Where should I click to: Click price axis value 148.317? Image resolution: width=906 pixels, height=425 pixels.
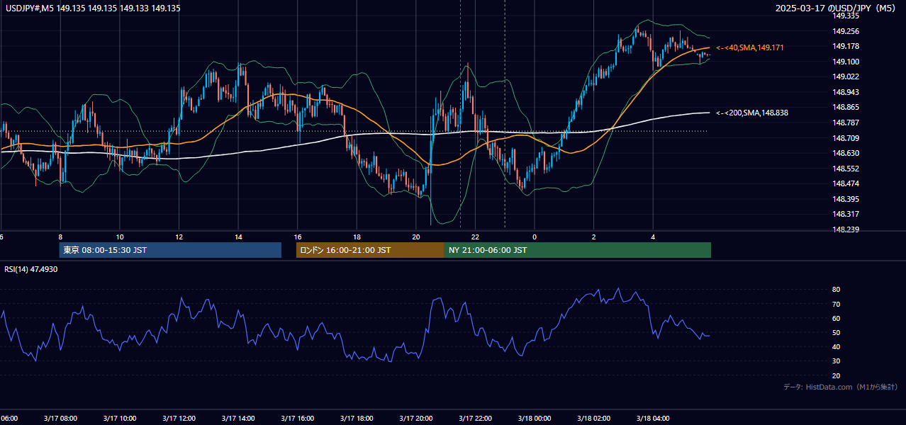(846, 214)
